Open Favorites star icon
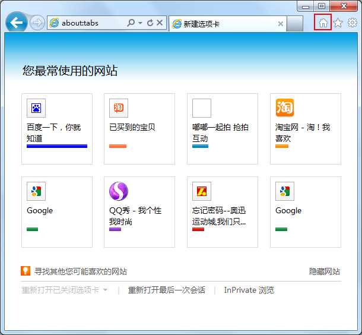 pos(338,23)
